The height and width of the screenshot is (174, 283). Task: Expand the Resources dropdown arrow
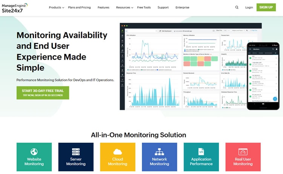point(132,8)
